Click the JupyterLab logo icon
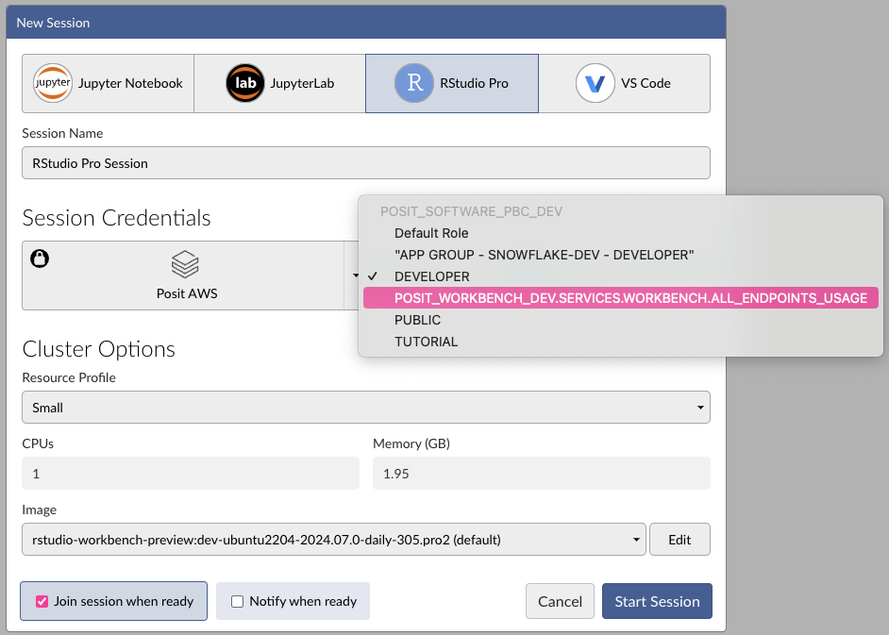The width and height of the screenshot is (889, 635). coord(245,83)
